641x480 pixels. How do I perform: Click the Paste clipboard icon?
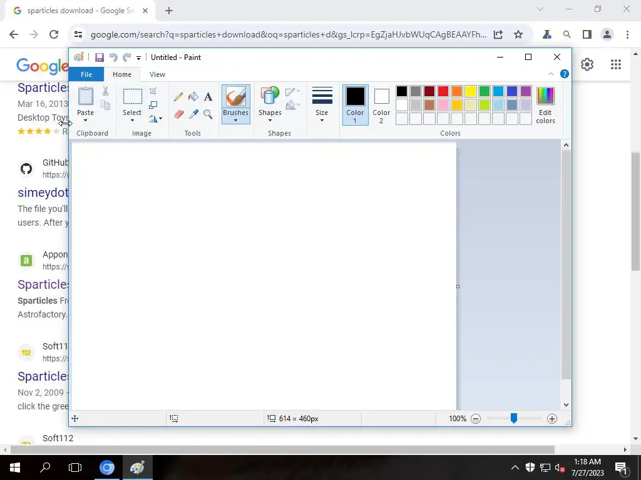coord(85,96)
